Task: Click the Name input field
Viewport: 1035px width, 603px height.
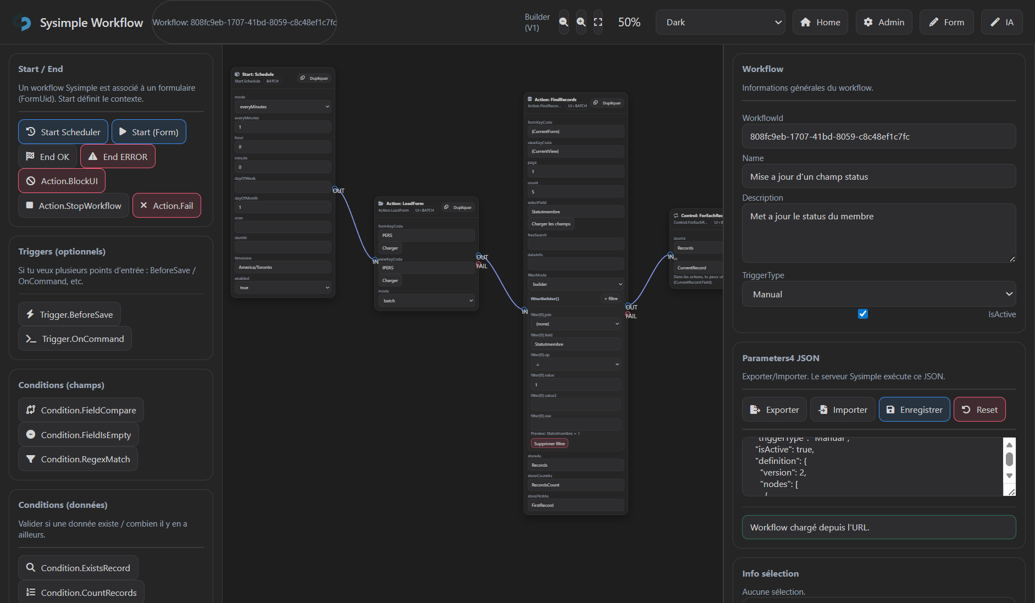Action: tap(879, 176)
